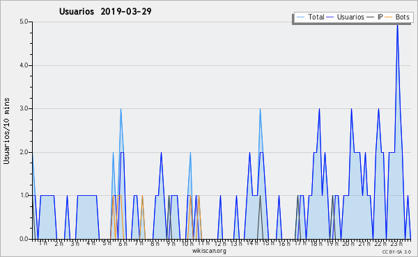Image resolution: width=418 pixels, height=257 pixels.
Task: Click the '4 h' x-axis label
Action: coord(91,243)
